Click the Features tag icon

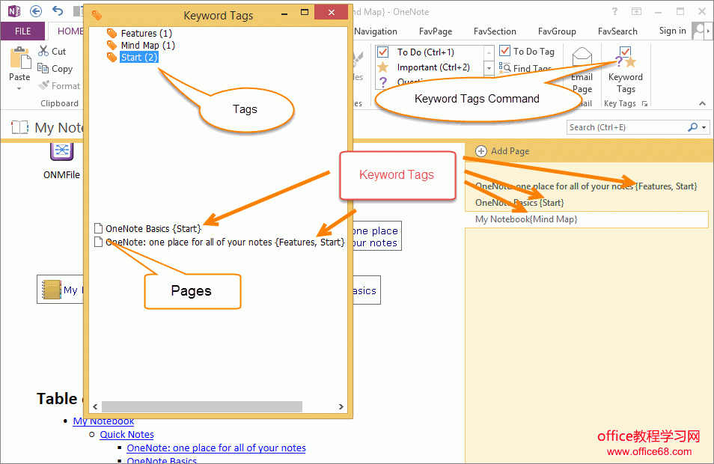(x=112, y=33)
